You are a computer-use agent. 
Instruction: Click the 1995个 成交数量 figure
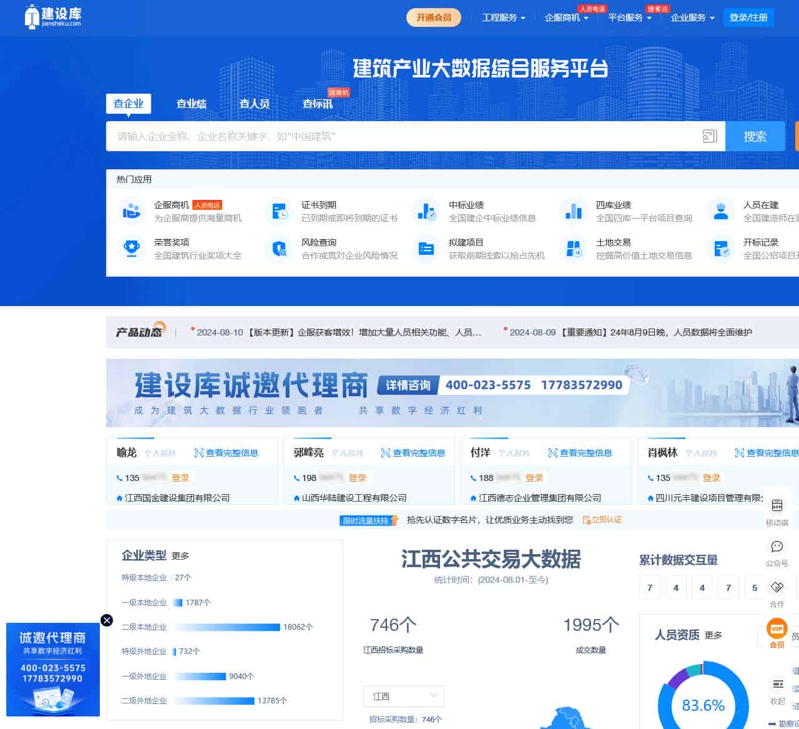(591, 625)
